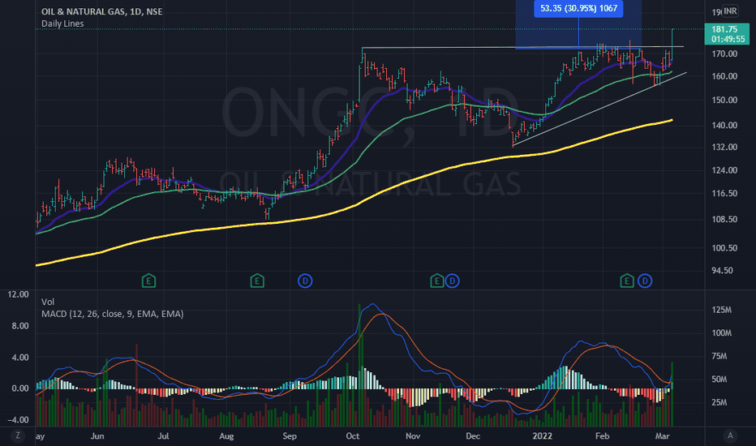Click the Oct label on time axis

coord(352,436)
